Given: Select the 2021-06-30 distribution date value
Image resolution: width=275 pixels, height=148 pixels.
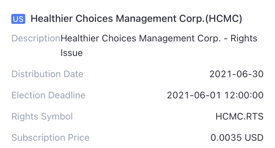Looking at the screenshot, I should tap(236, 74).
